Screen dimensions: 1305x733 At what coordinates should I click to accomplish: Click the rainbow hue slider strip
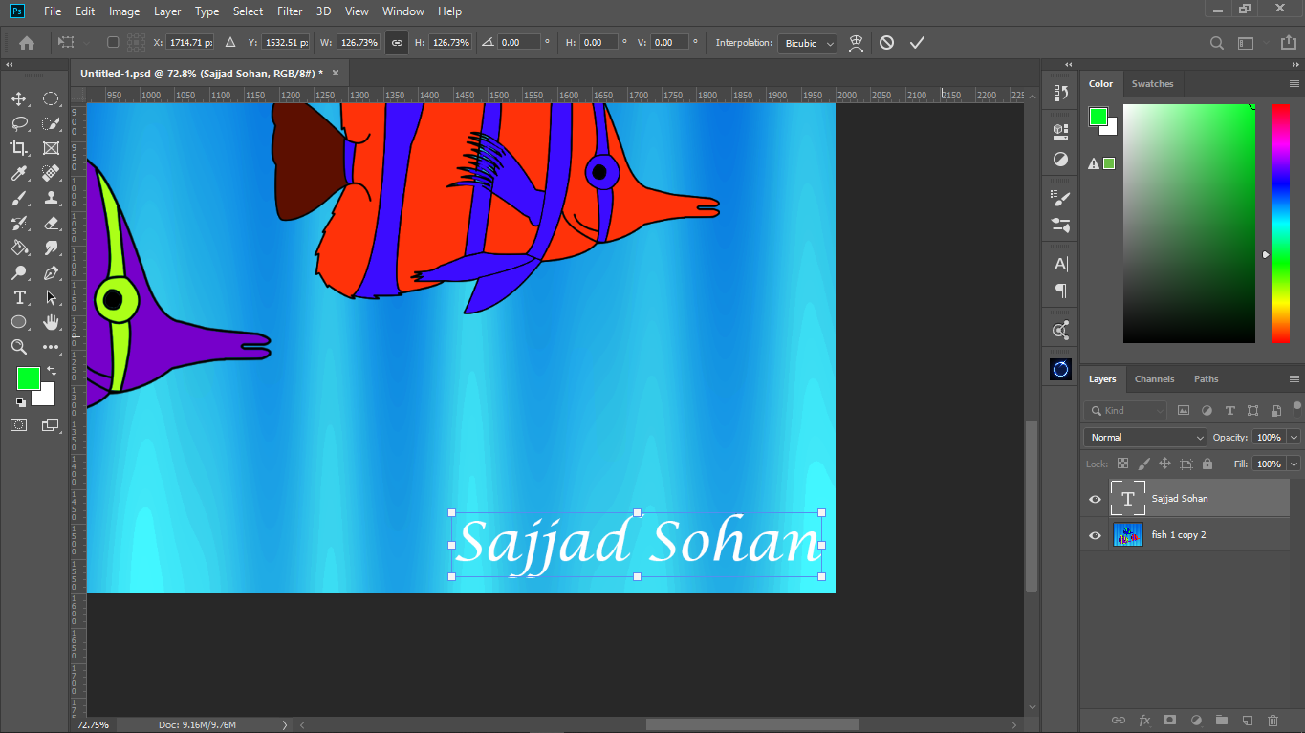[1280, 224]
